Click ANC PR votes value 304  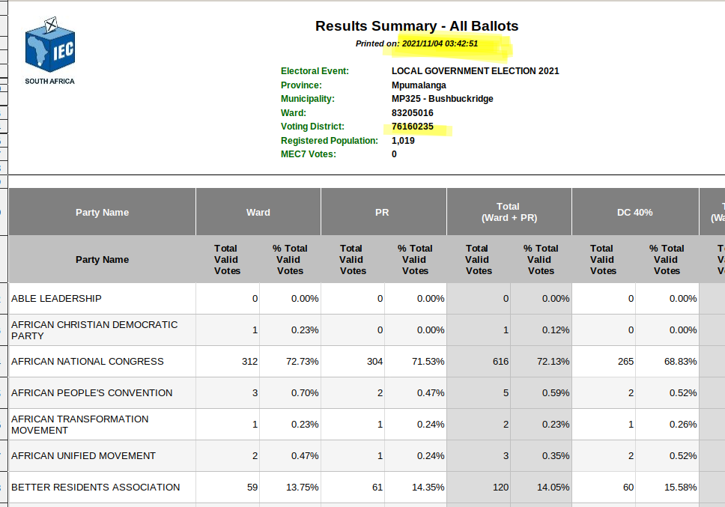pyautogui.click(x=375, y=362)
